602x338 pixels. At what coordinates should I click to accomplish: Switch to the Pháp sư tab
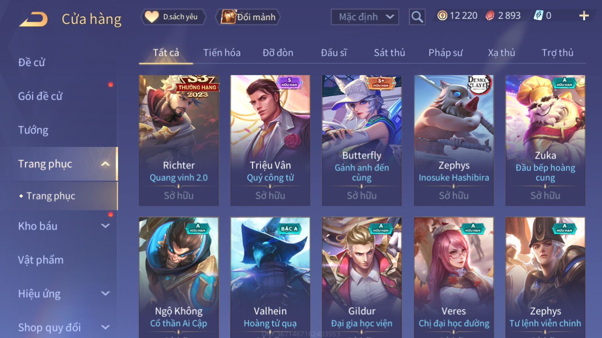pos(445,53)
